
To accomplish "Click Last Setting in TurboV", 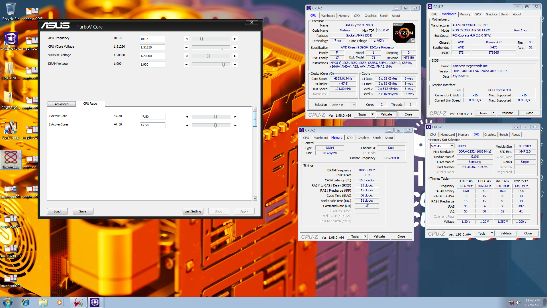I will point(193,211).
